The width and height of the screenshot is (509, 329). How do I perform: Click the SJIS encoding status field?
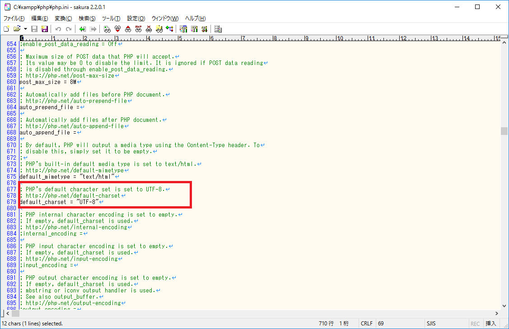pos(431,324)
